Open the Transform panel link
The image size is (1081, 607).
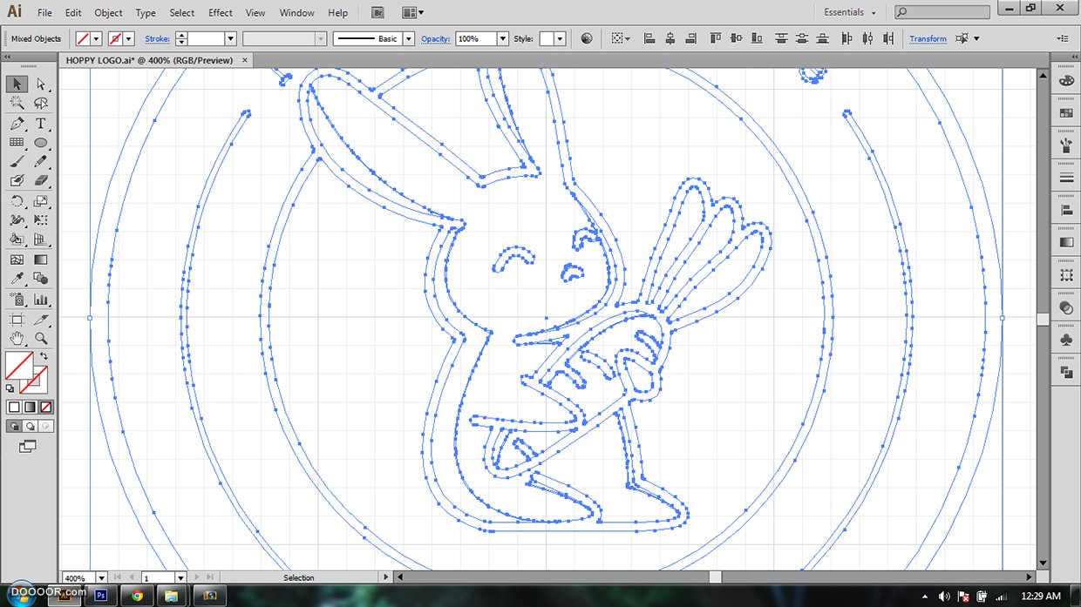point(928,39)
